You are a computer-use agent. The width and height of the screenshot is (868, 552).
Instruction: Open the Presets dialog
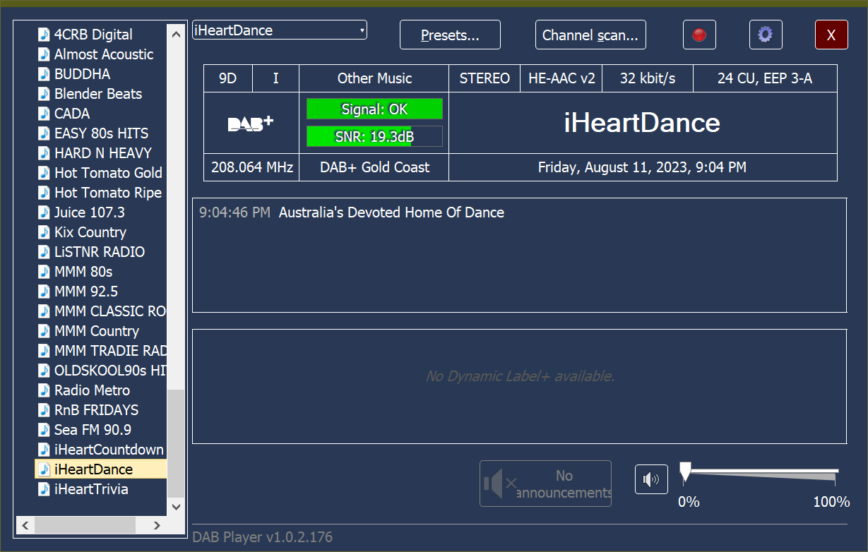pos(450,35)
